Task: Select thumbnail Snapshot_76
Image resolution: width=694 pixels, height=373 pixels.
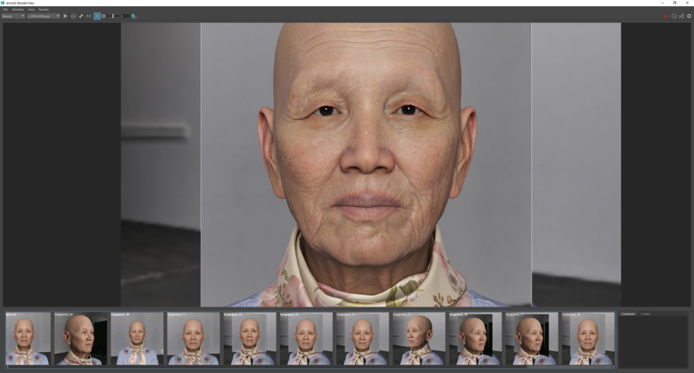Action: [x=475, y=338]
